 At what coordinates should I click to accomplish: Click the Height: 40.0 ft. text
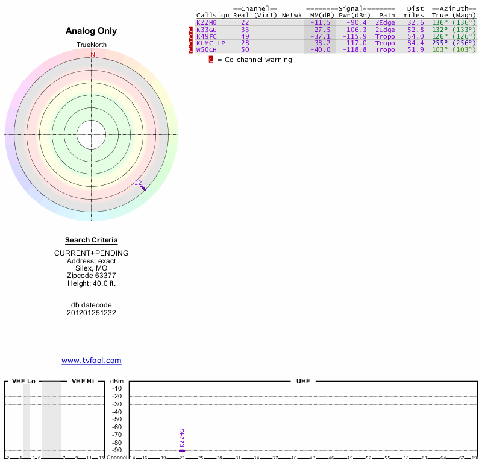click(x=92, y=283)
